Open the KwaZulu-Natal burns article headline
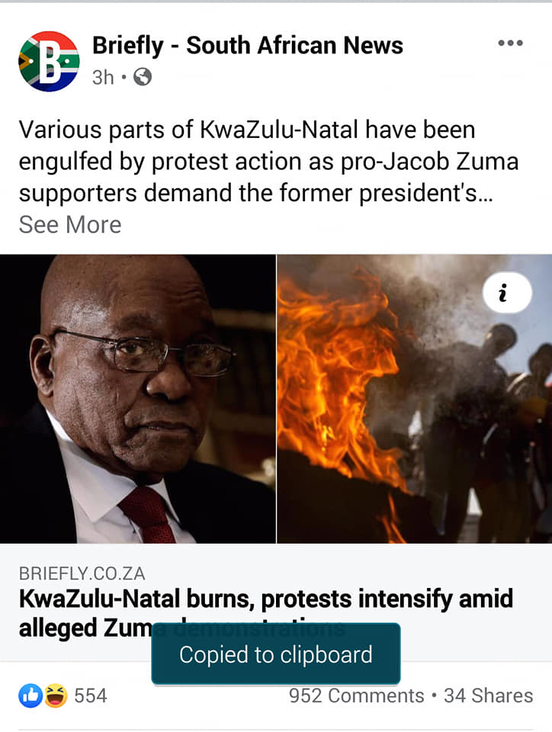 pyautogui.click(x=266, y=613)
